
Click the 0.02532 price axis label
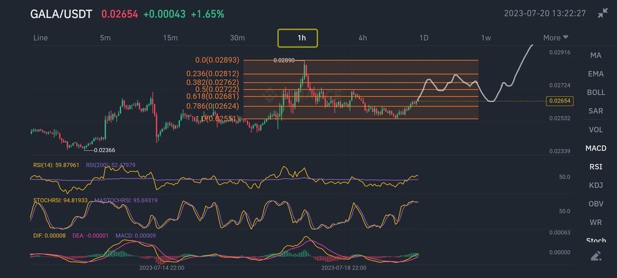tap(560, 118)
